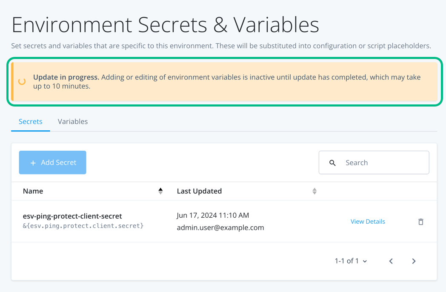The height and width of the screenshot is (292, 446).
Task: Expand the 1-1 of 1 page size dropdown
Action: click(x=351, y=261)
